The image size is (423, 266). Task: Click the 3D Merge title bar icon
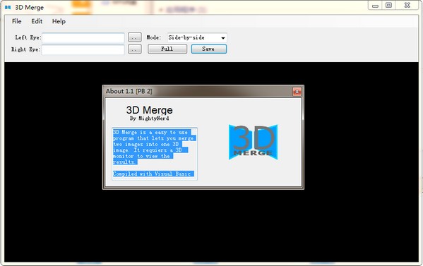(x=8, y=8)
